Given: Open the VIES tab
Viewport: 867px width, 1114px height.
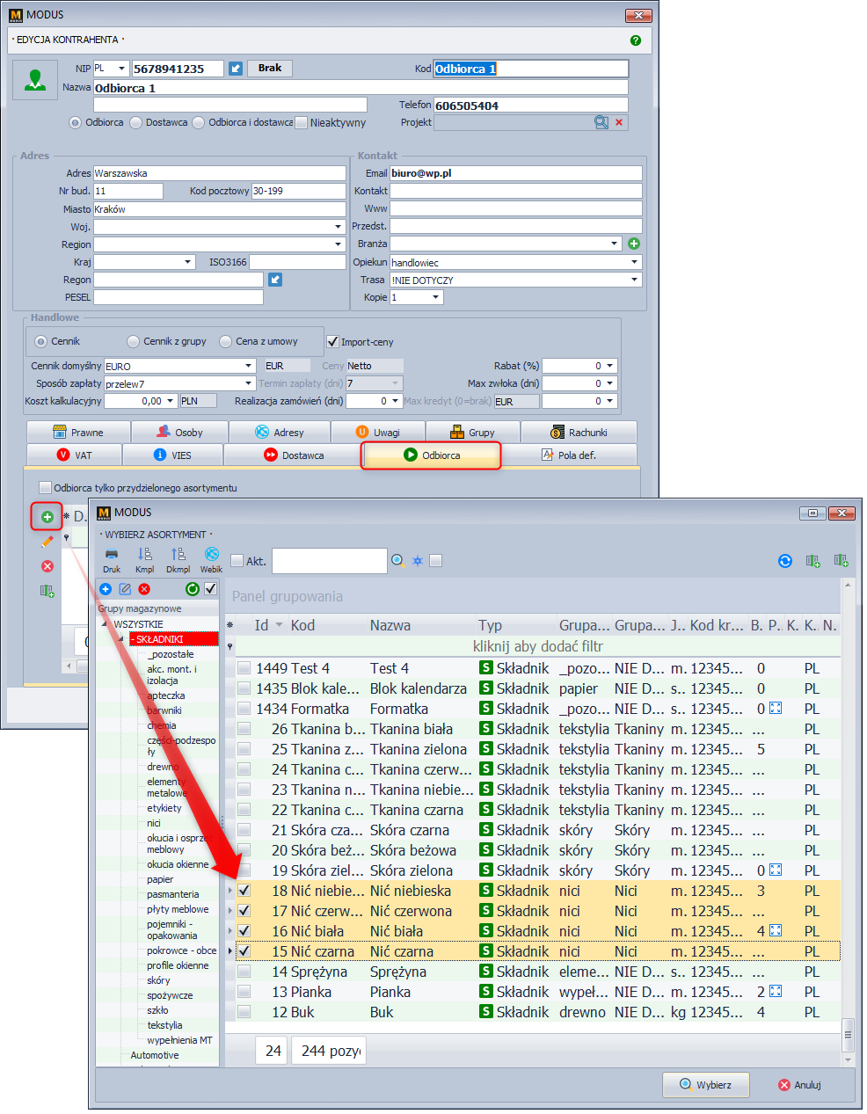Looking at the screenshot, I should pos(172,455).
